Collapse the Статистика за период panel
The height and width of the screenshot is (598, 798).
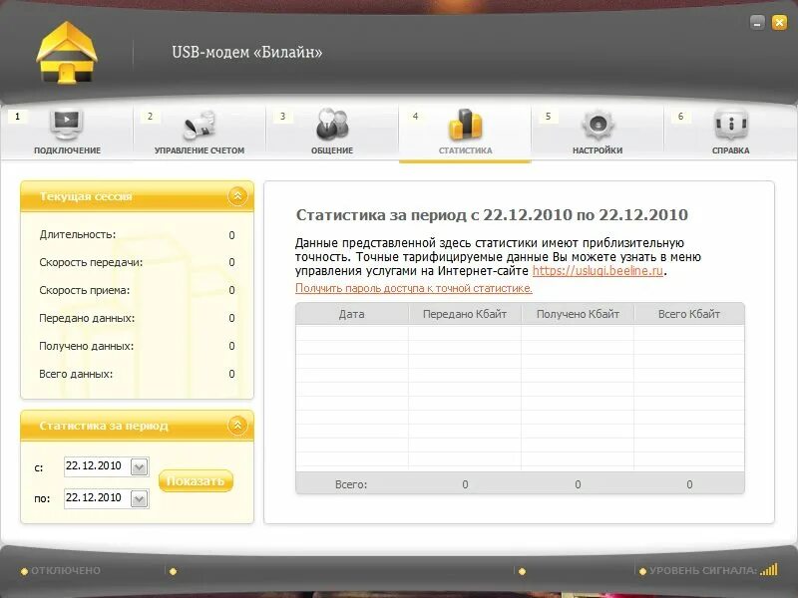pyautogui.click(x=236, y=425)
